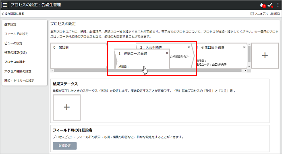Click the process list vertical scrollbar down arrow
The width and height of the screenshot is (282, 154).
(x=249, y=67)
